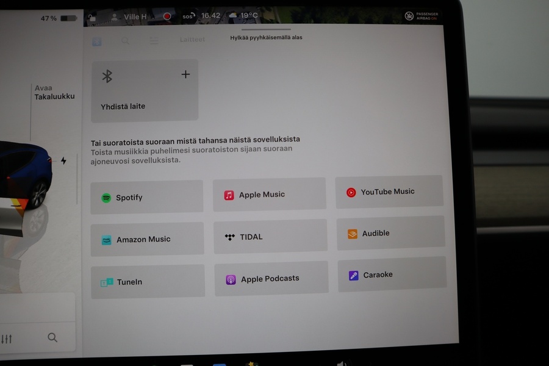Tap the swipe-down dismiss handle bar
549x366 pixels.
(266, 29)
